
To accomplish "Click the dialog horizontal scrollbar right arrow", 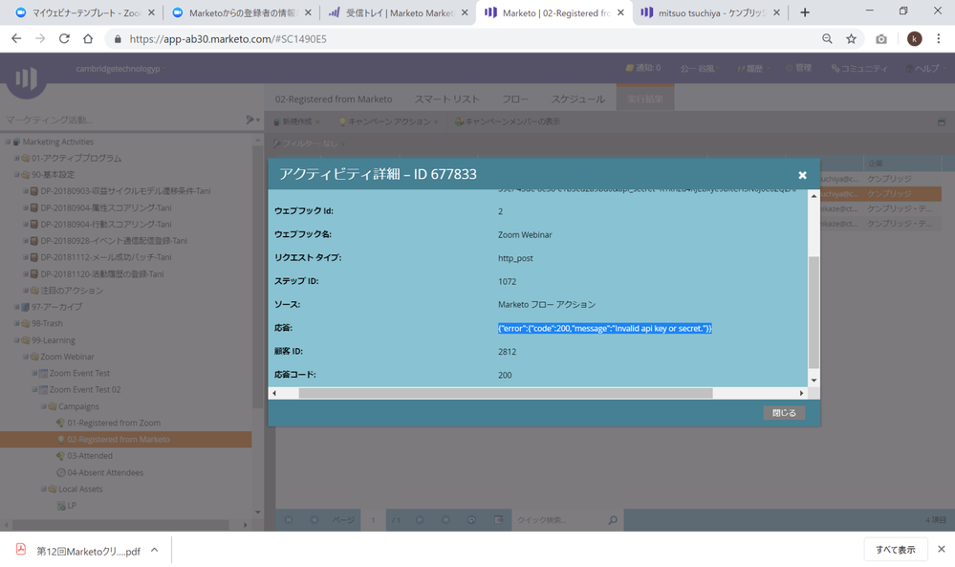I will click(801, 393).
